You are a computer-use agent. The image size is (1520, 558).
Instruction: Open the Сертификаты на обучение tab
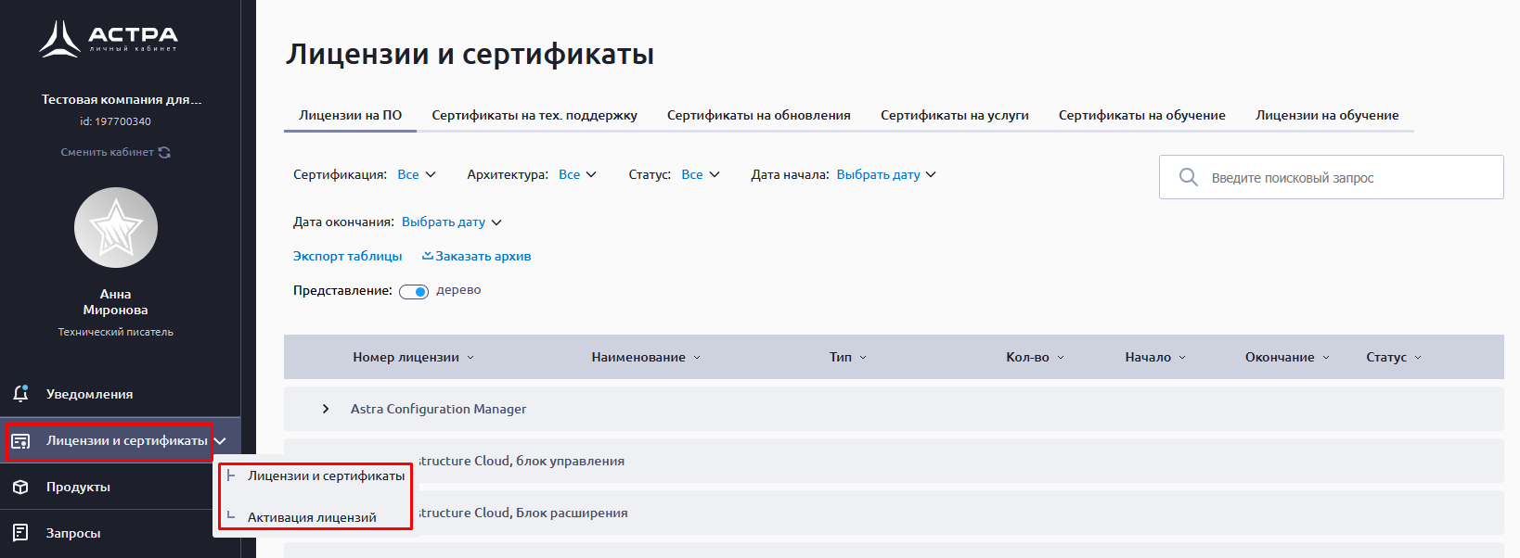[x=1141, y=115]
